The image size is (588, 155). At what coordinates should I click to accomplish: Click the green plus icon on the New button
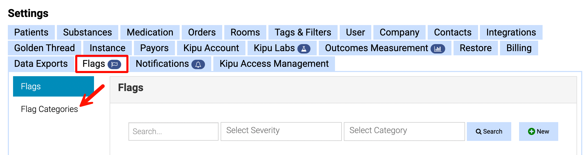(531, 132)
